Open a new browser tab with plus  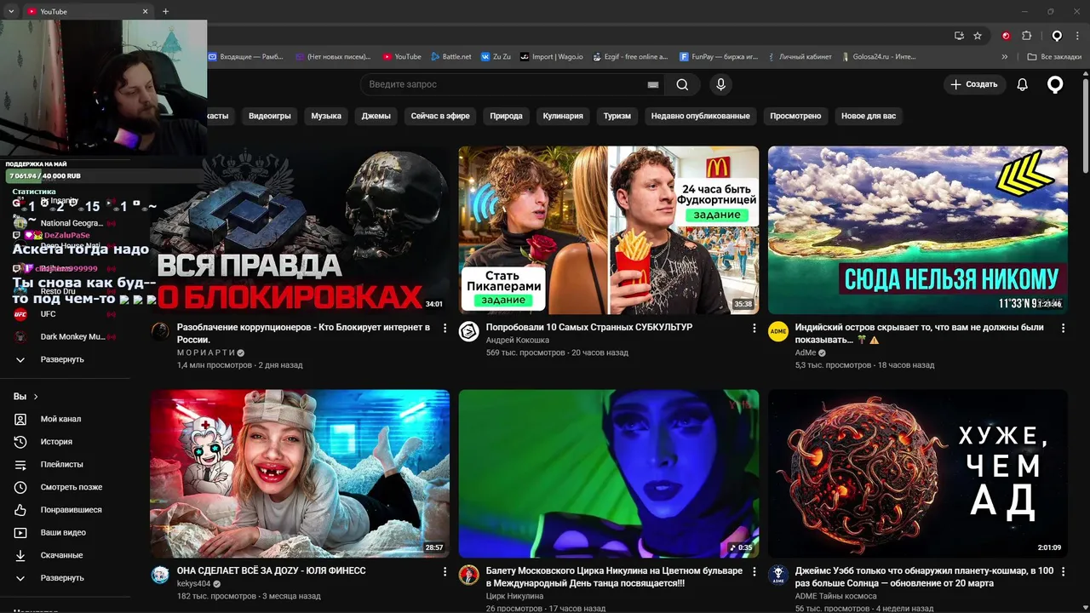165,11
